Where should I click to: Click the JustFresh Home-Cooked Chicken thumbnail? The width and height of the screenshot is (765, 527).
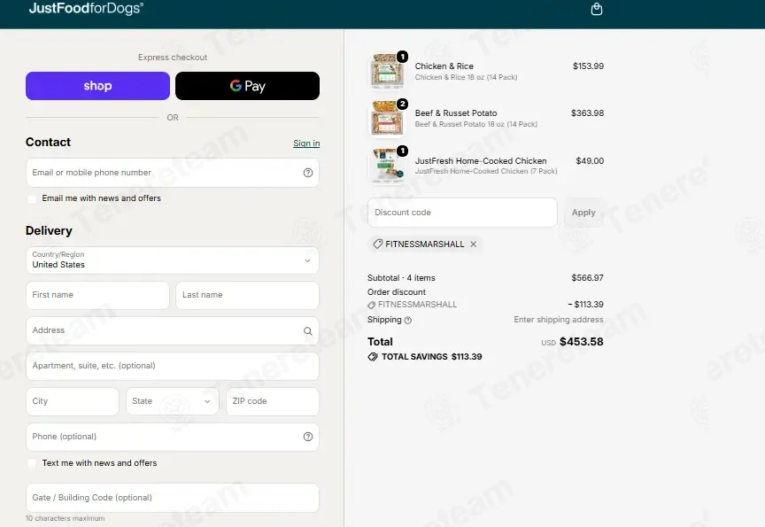click(388, 166)
